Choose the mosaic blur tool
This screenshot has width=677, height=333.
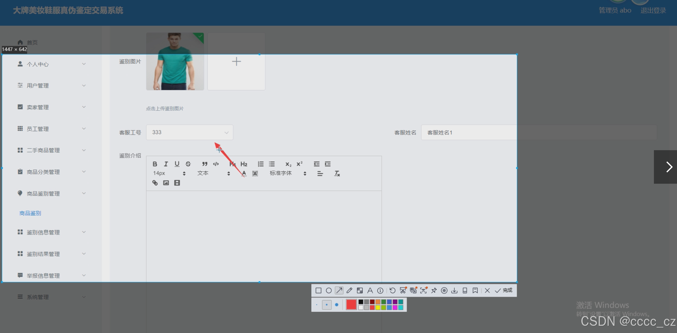(x=360, y=291)
